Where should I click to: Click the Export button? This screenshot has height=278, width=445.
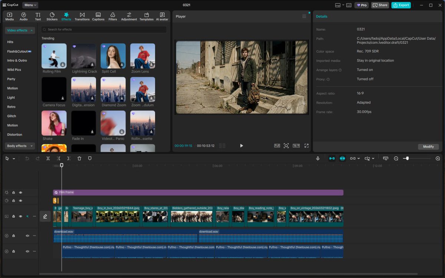click(x=401, y=5)
